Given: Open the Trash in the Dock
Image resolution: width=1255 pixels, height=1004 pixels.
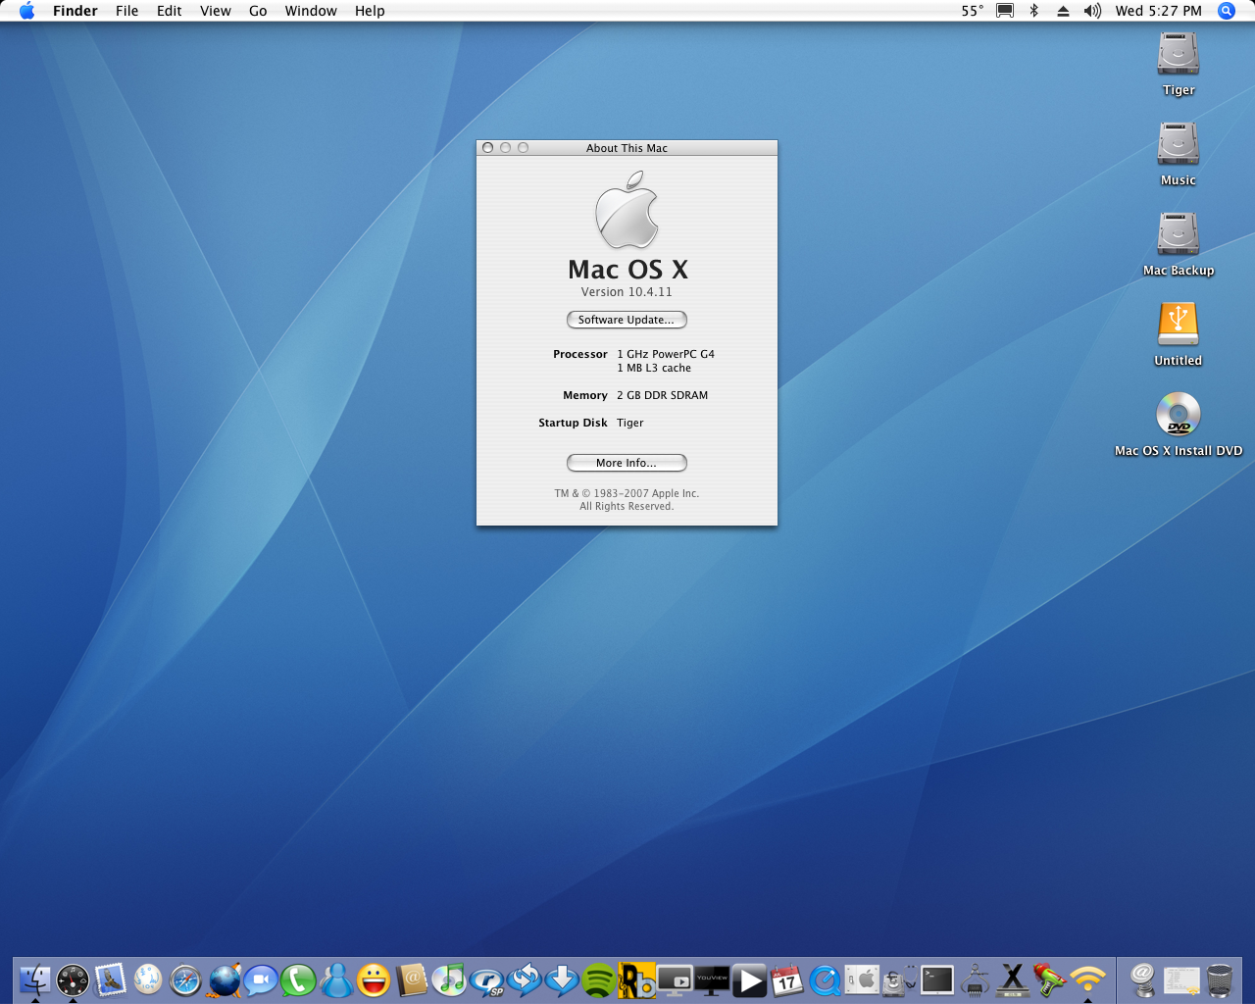Looking at the screenshot, I should pyautogui.click(x=1220, y=979).
